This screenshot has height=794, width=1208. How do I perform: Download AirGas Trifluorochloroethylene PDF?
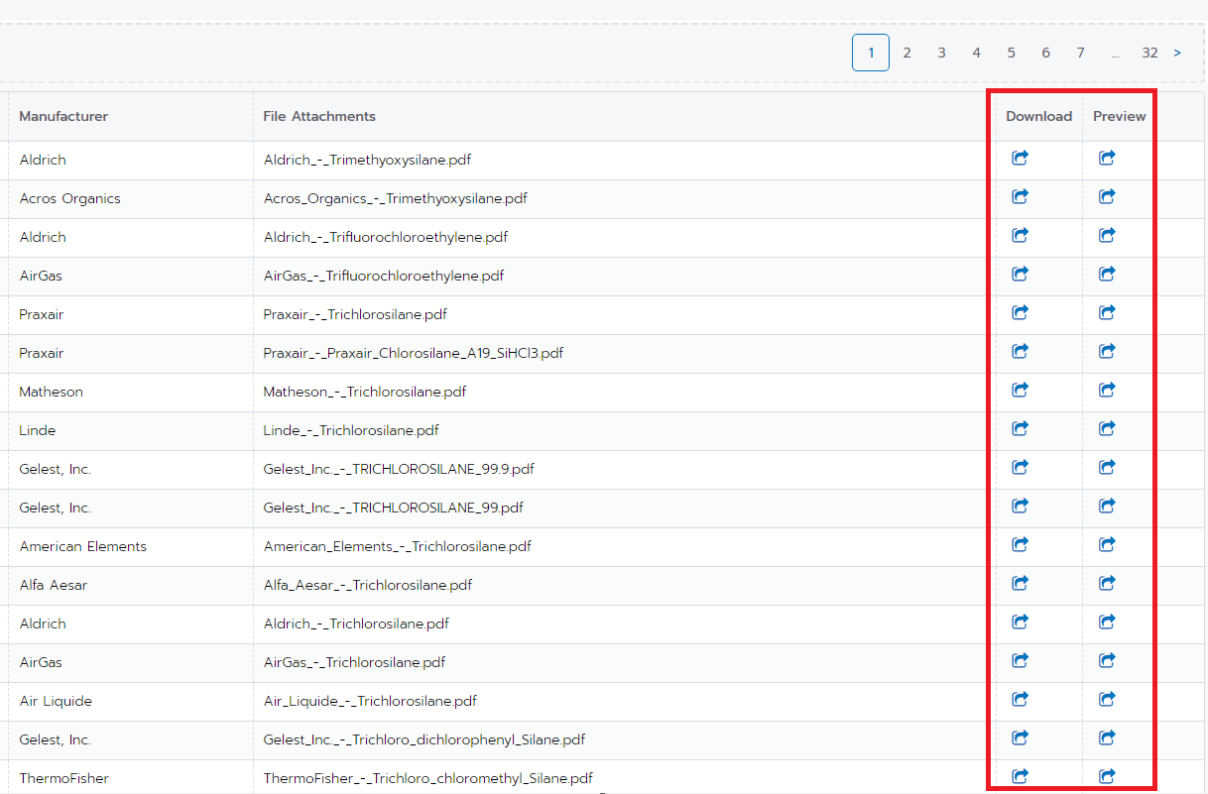click(1020, 274)
